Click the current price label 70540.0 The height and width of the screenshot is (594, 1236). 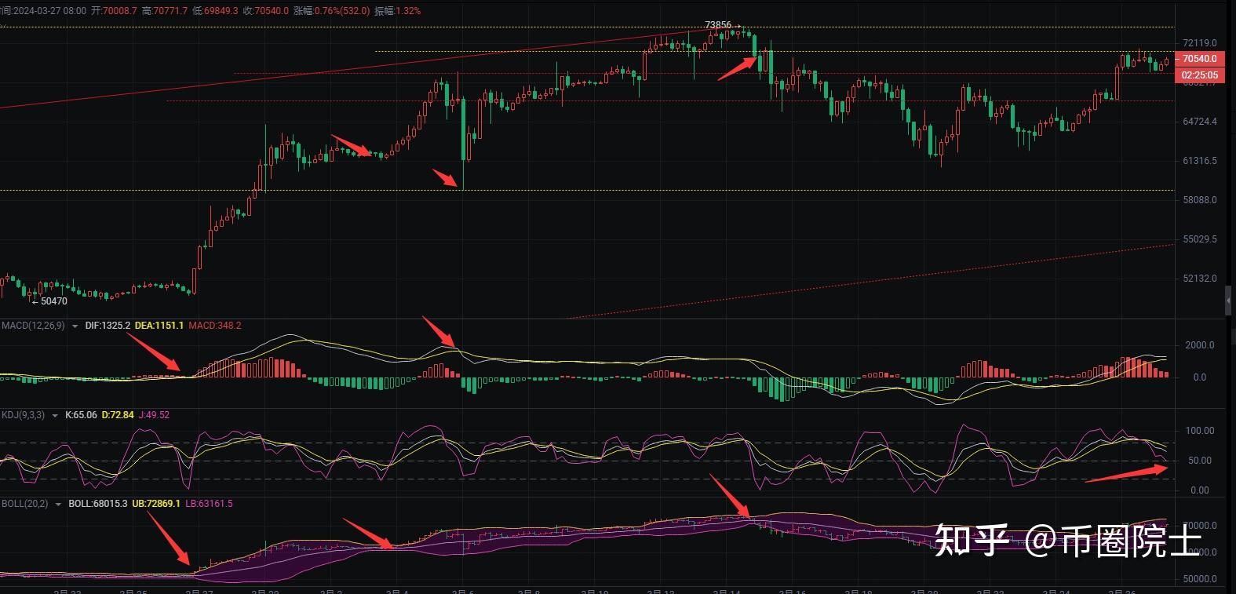tap(1200, 59)
